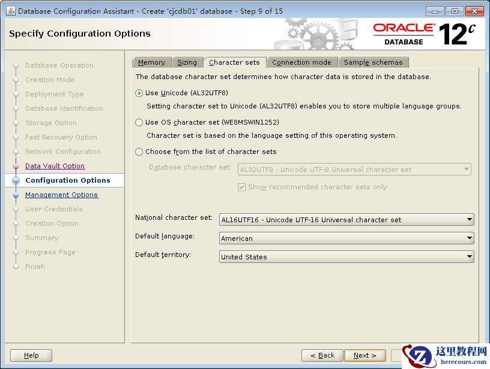The height and width of the screenshot is (369, 490).
Task: Click the Back button
Action: click(x=322, y=355)
